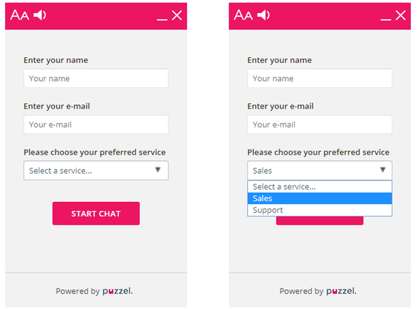414x309 pixels.
Task: Click the collapsed 'Select a service...' arrow
Action: click(x=158, y=170)
